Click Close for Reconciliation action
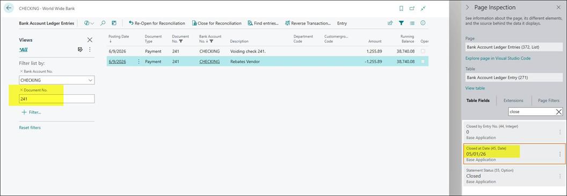The width and height of the screenshot is (567, 196). pyautogui.click(x=216, y=23)
